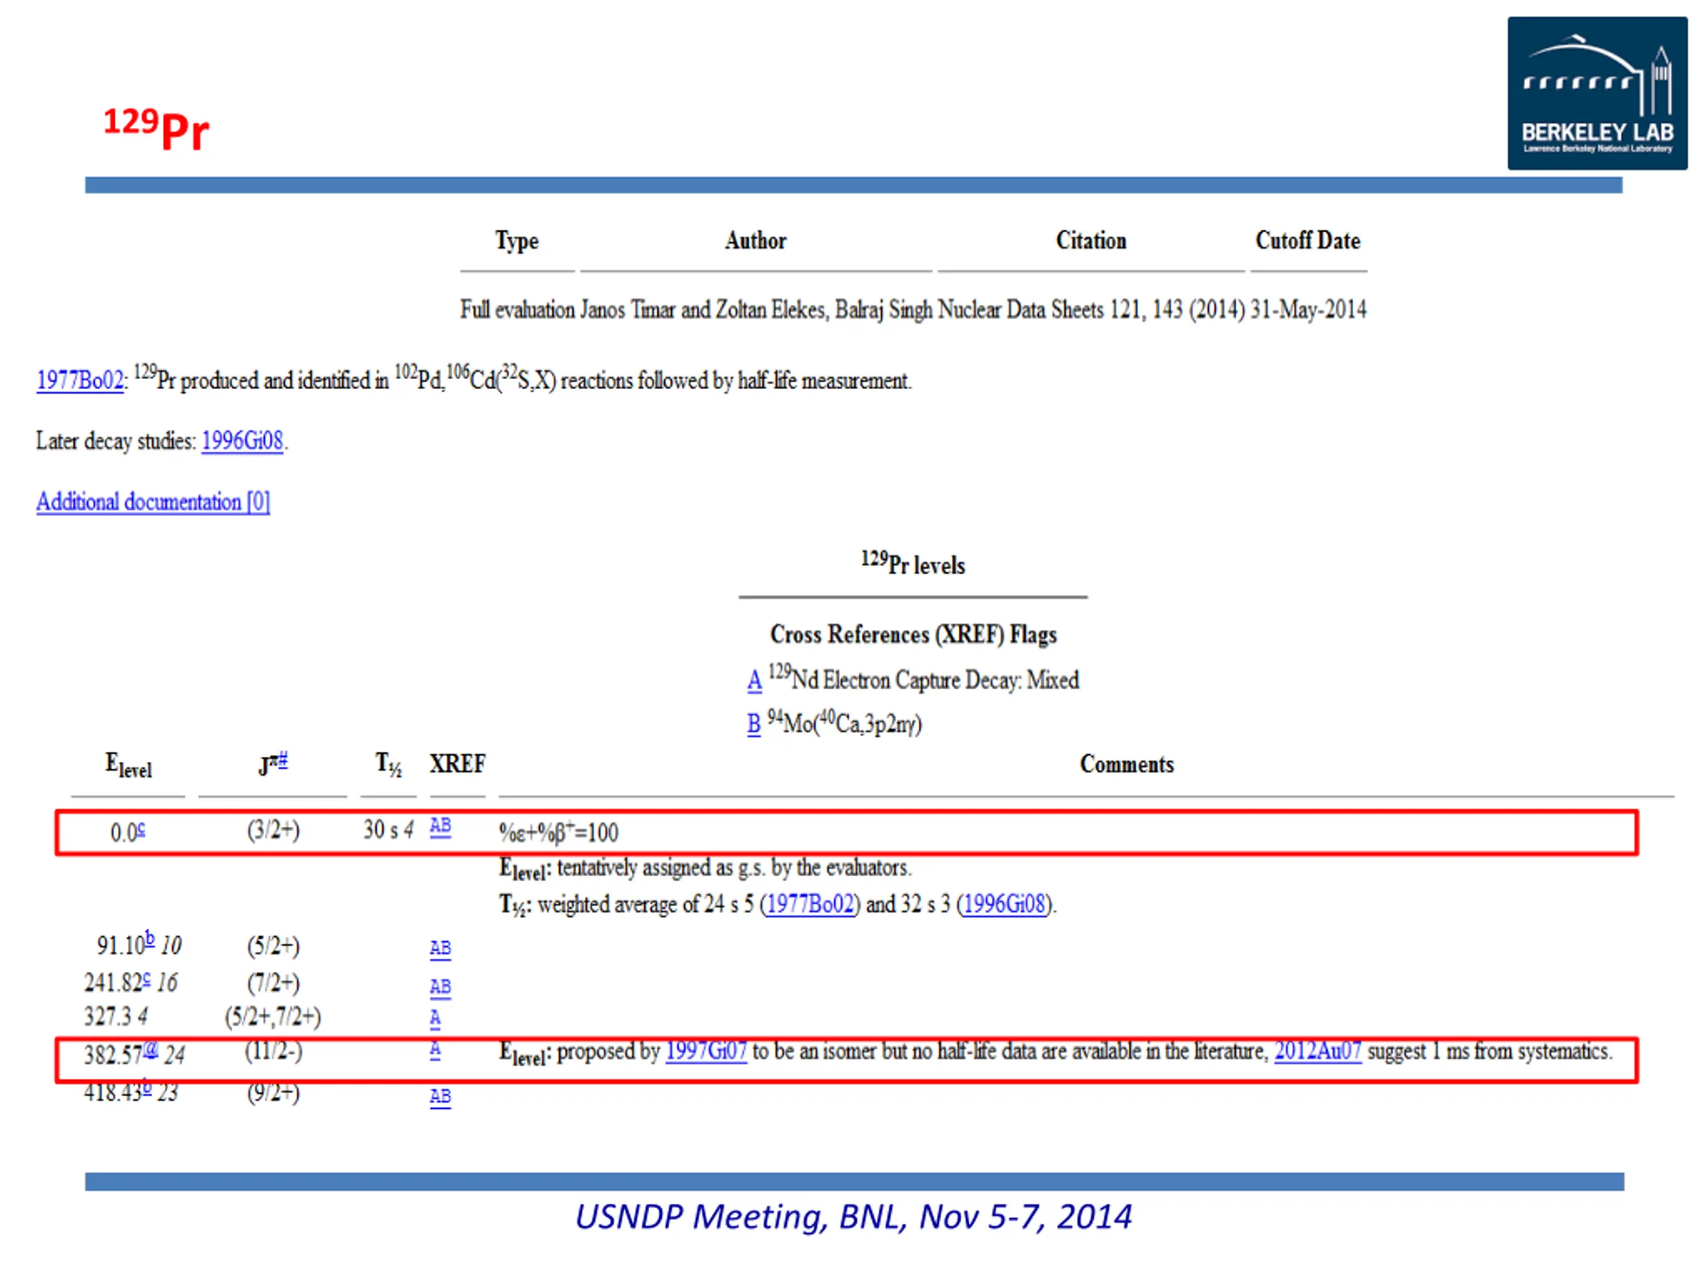Open Additional documentation [0] link

[153, 502]
